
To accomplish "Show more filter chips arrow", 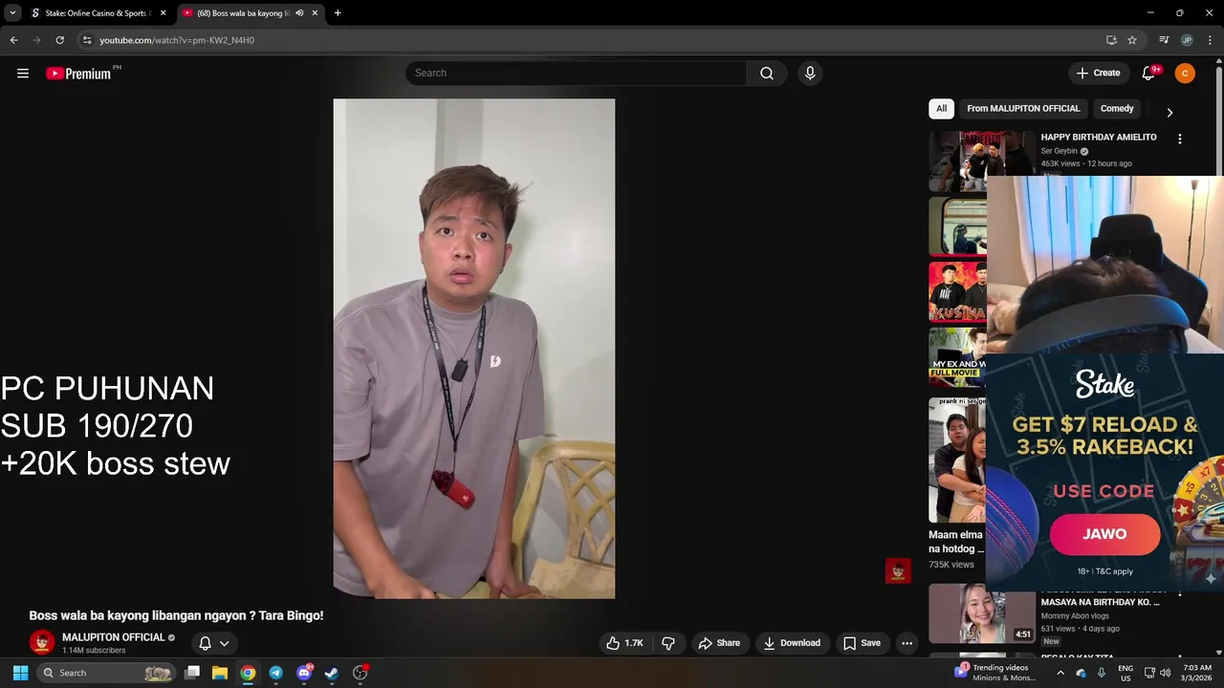I will pyautogui.click(x=1169, y=112).
